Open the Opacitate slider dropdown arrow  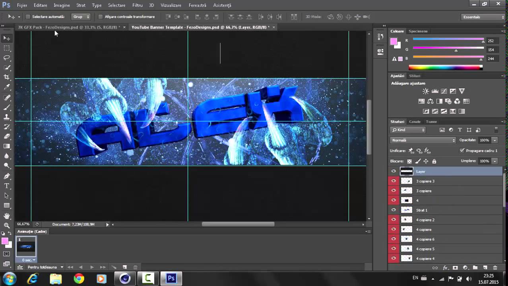click(495, 140)
